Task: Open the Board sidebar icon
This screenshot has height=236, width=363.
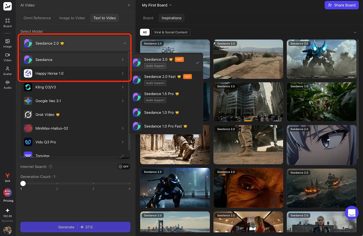Action: coord(8,23)
